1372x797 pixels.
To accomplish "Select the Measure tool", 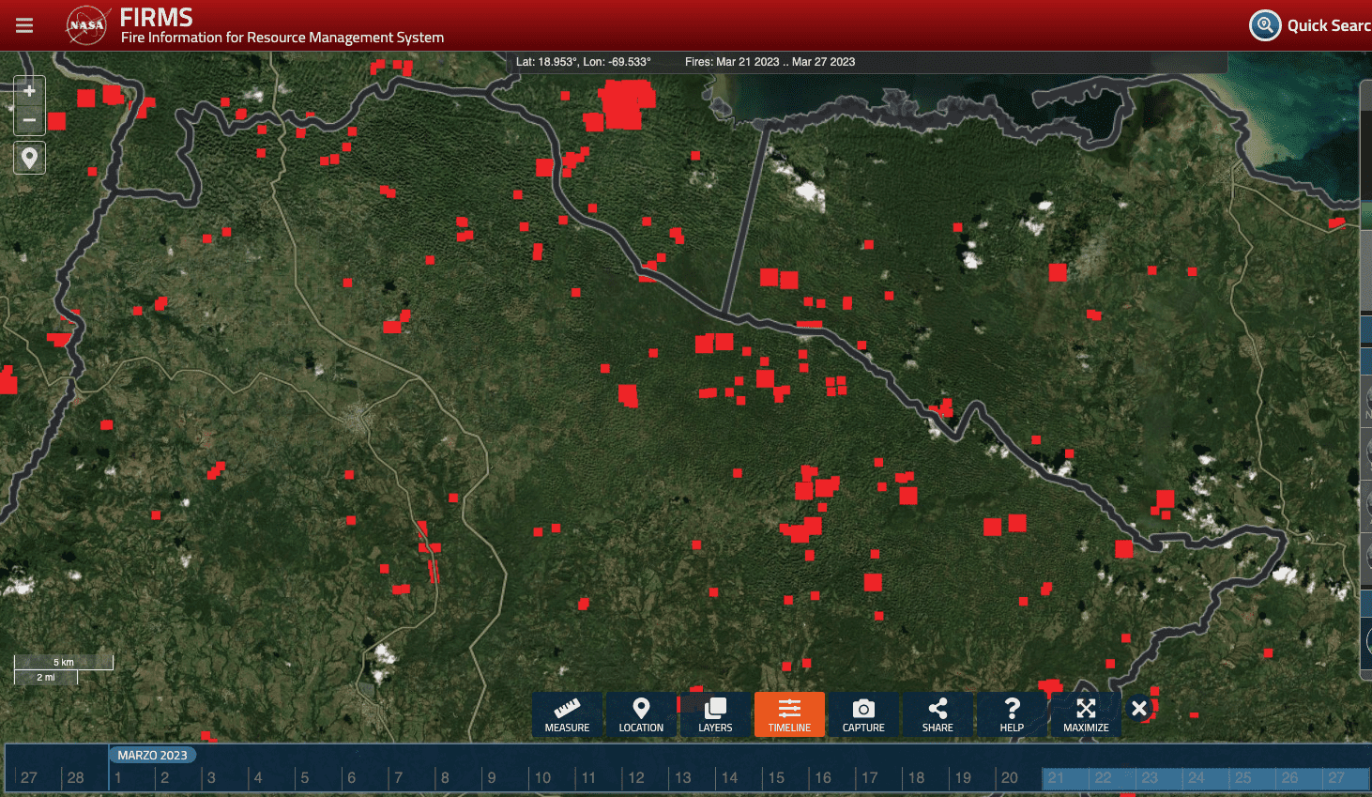I will click(567, 715).
